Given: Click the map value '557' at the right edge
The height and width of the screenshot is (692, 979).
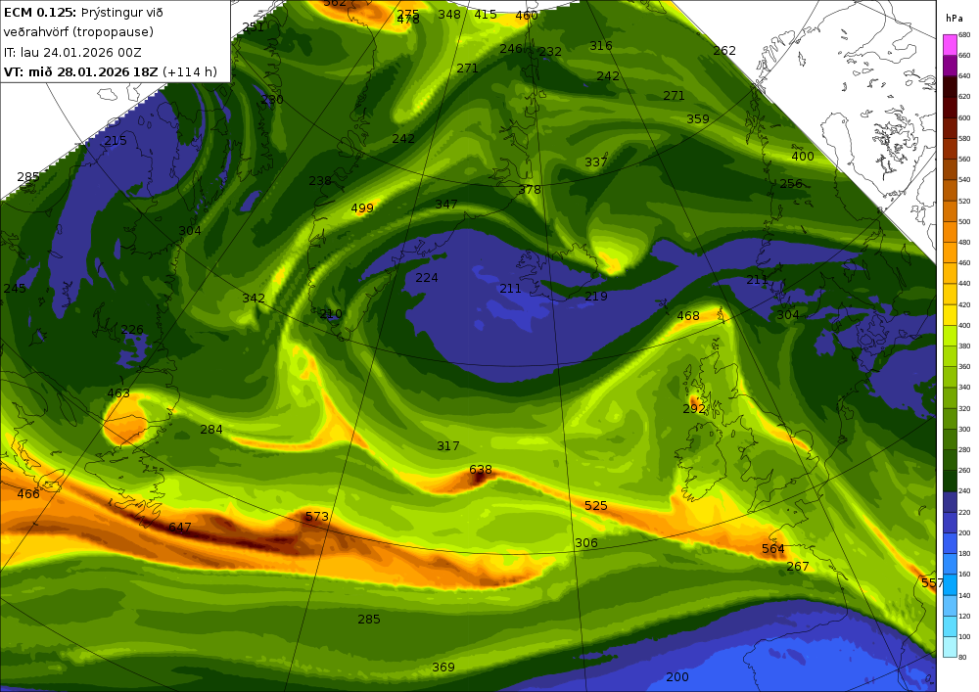Looking at the screenshot, I should [x=931, y=582].
